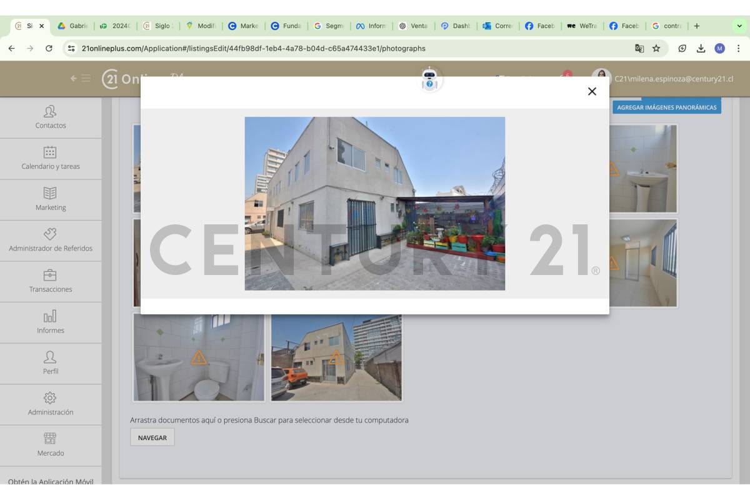Screen dimensions: 750x500
Task: Open browser downloads
Action: point(701,48)
